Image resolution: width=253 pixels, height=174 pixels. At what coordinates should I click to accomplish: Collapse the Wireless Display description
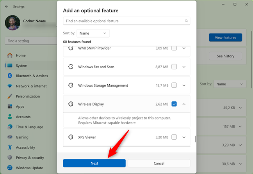click(x=184, y=104)
